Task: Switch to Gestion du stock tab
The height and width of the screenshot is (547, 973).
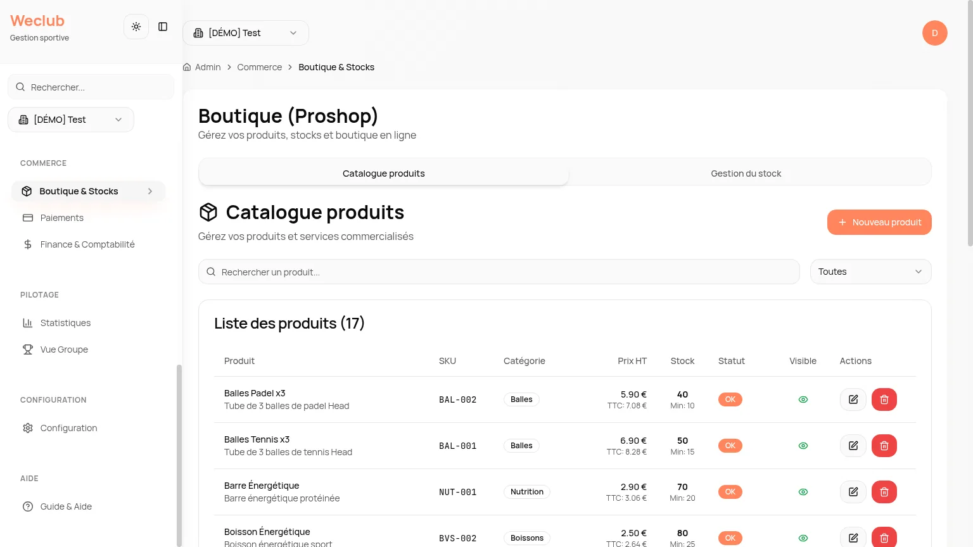Action: tap(746, 173)
